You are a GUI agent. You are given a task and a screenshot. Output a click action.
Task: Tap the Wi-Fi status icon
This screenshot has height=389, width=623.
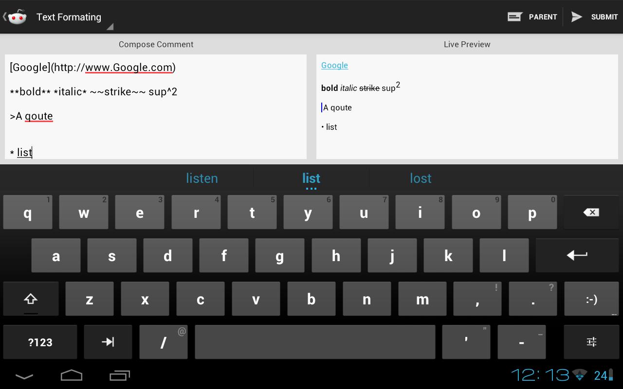(580, 375)
